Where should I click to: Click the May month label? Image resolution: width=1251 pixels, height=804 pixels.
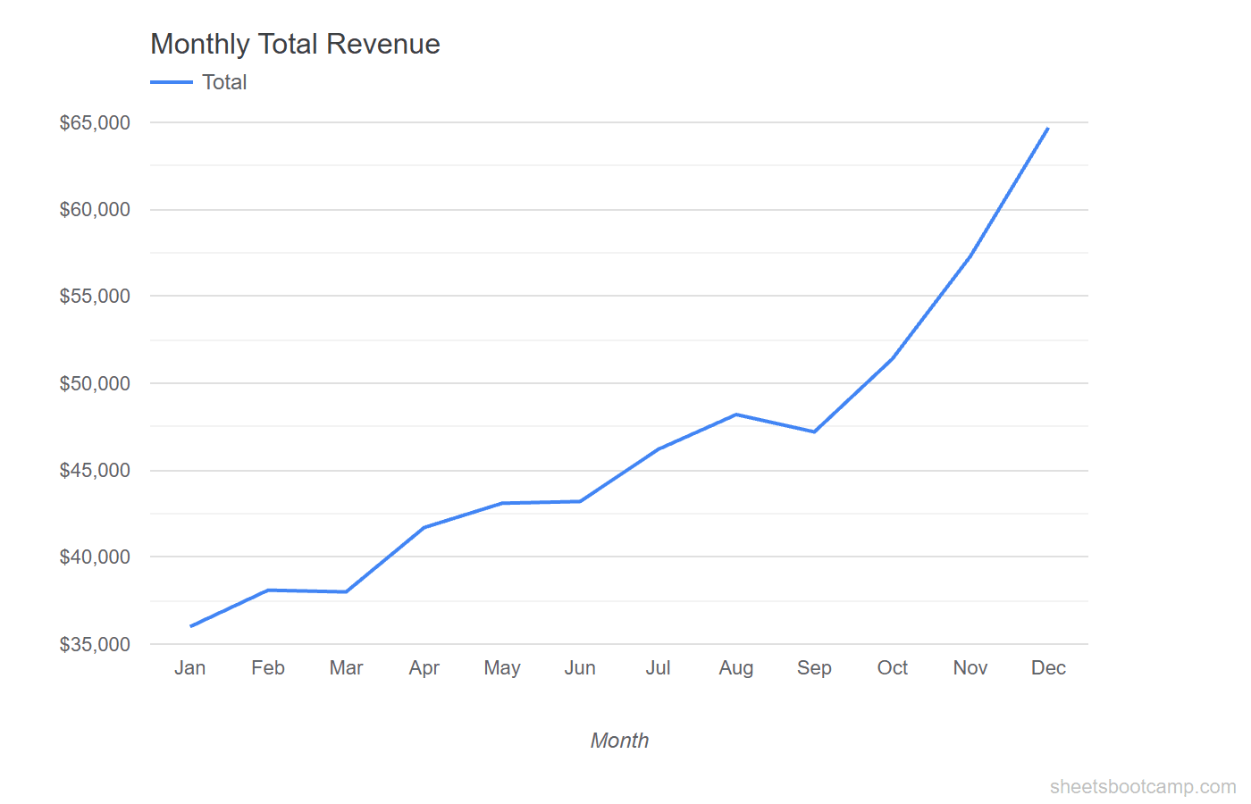pos(502,667)
